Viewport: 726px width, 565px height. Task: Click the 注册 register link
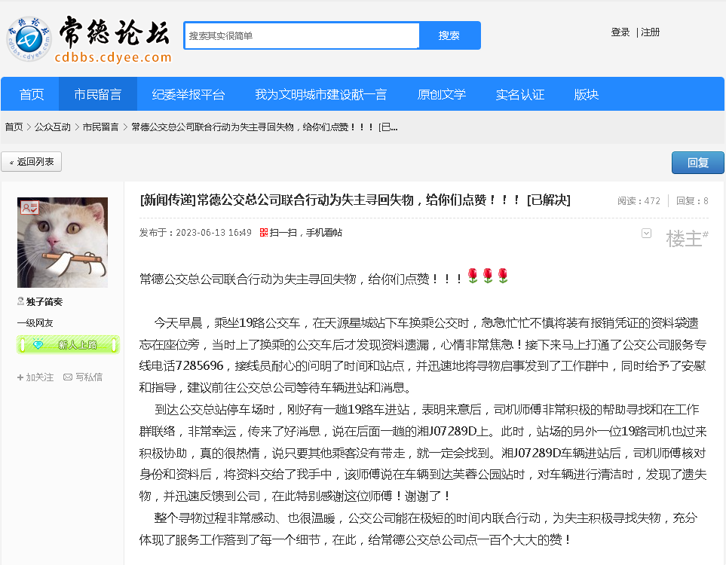(650, 32)
